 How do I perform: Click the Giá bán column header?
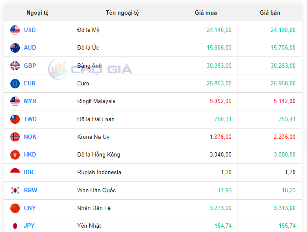click(x=270, y=13)
